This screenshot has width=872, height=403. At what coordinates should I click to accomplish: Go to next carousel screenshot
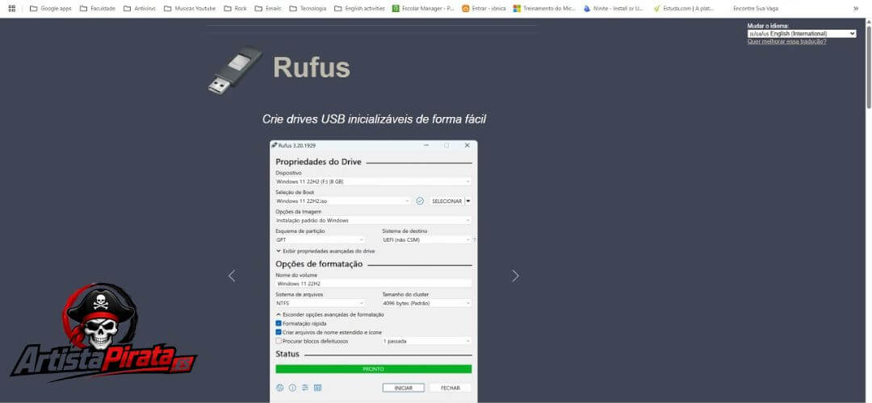(515, 276)
